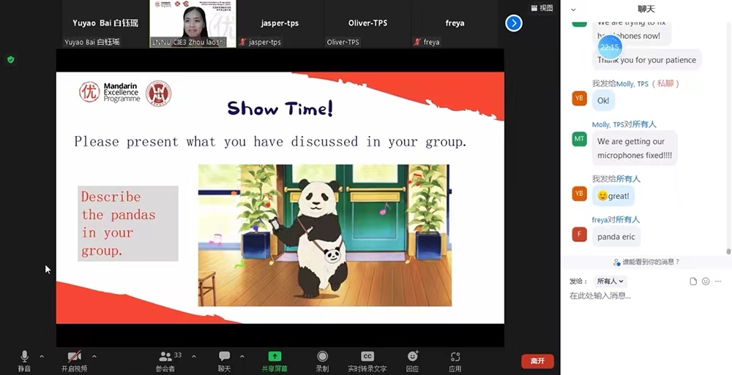Select Zhou laoshi video thumbnail
The image size is (732, 375).
point(193,24)
